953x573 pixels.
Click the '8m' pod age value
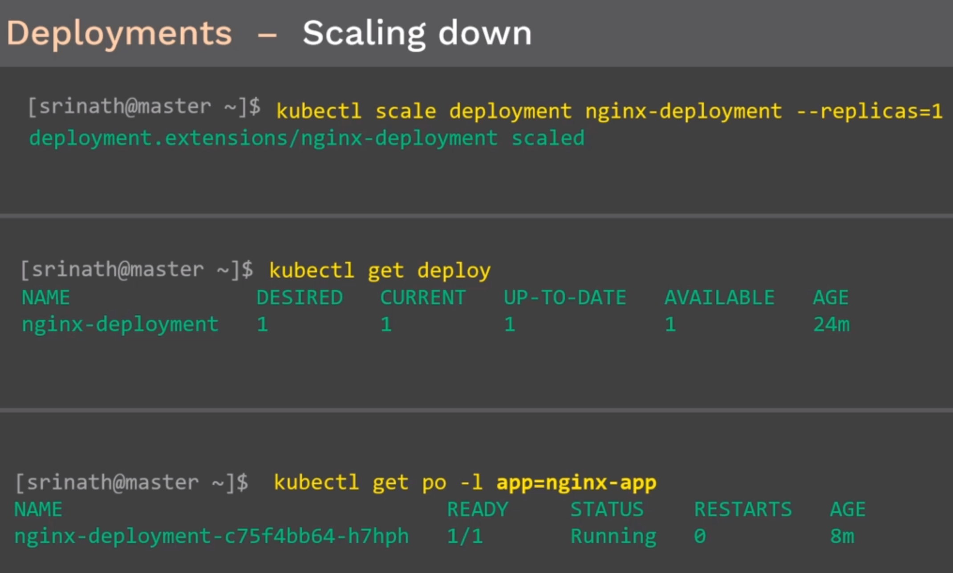pos(842,537)
